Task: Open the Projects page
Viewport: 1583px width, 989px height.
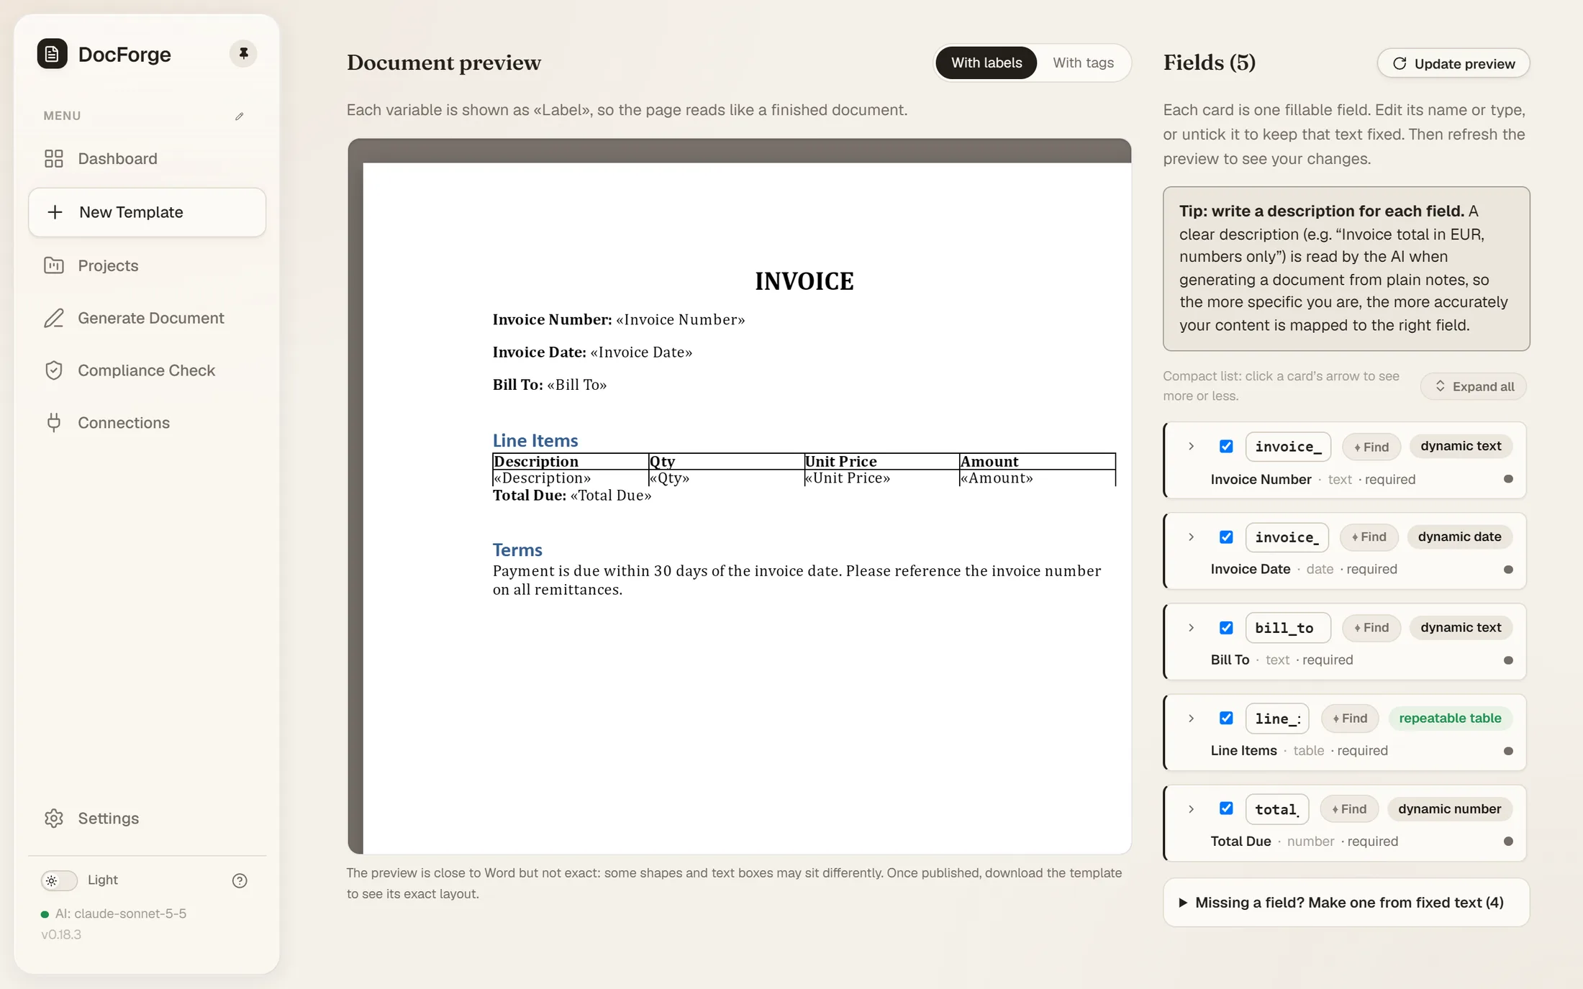Action: [147, 265]
